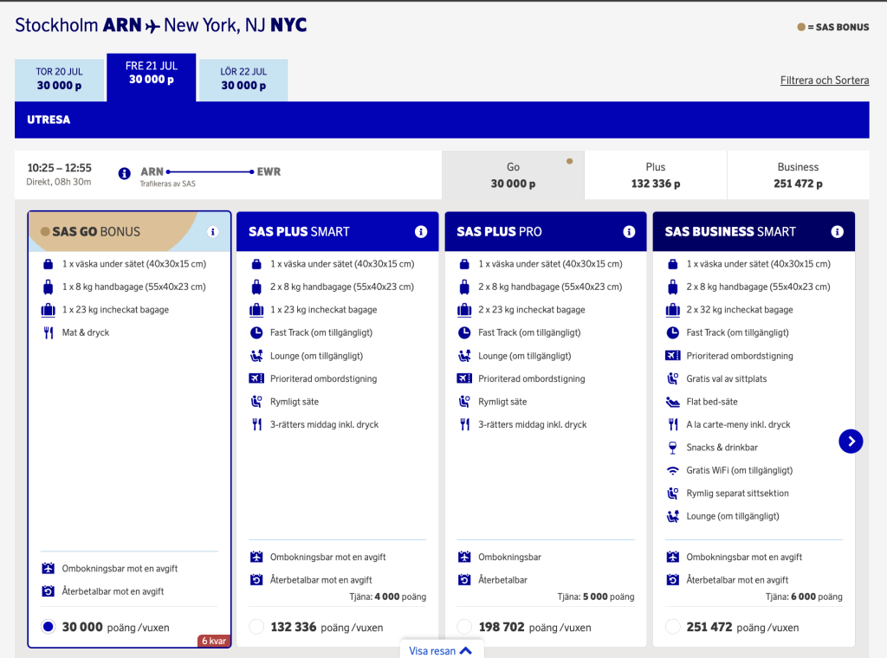
Task: Open flight info icon next to ARN
Action: tap(125, 173)
